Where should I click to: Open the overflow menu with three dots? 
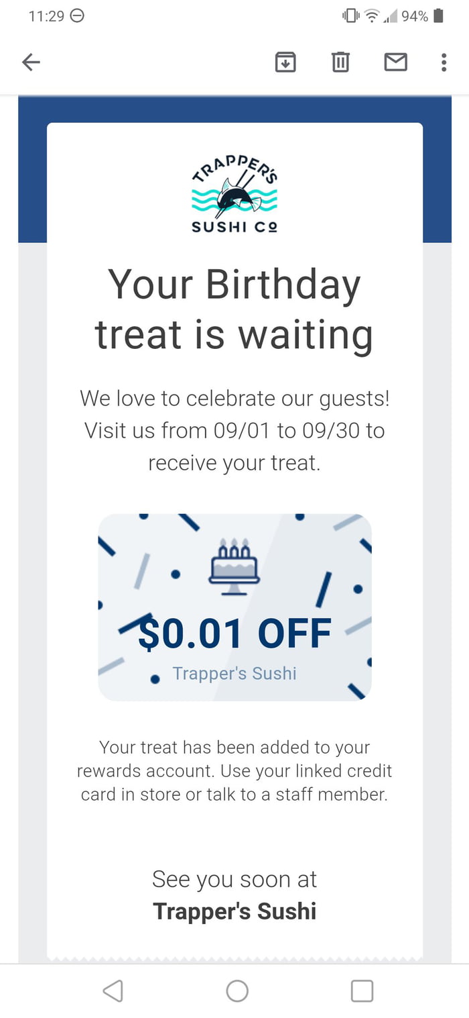[444, 62]
